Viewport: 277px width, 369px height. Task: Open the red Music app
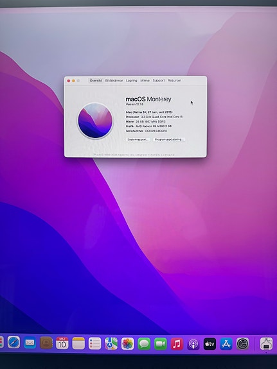click(177, 344)
